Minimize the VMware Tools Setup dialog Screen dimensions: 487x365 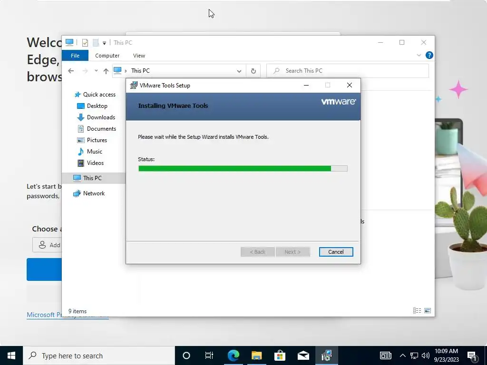pyautogui.click(x=306, y=86)
